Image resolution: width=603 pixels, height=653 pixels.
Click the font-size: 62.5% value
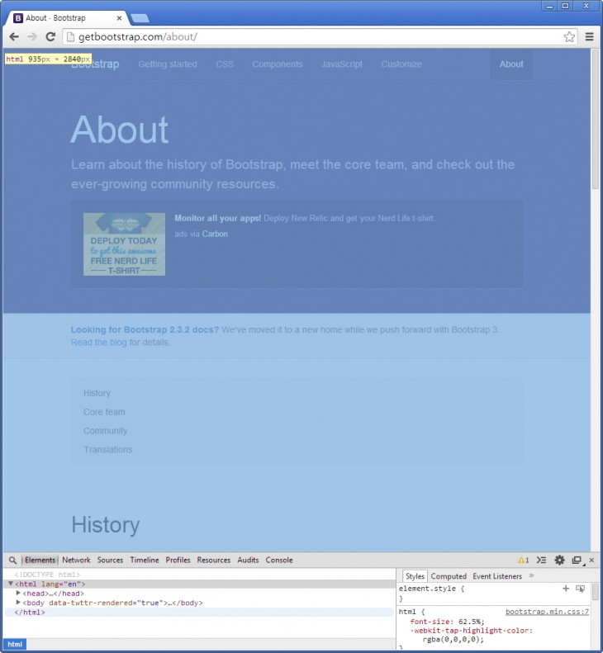click(x=471, y=622)
